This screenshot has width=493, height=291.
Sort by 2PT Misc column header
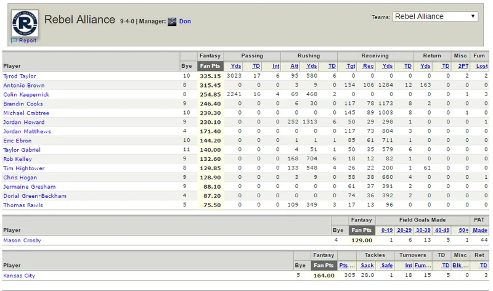463,66
